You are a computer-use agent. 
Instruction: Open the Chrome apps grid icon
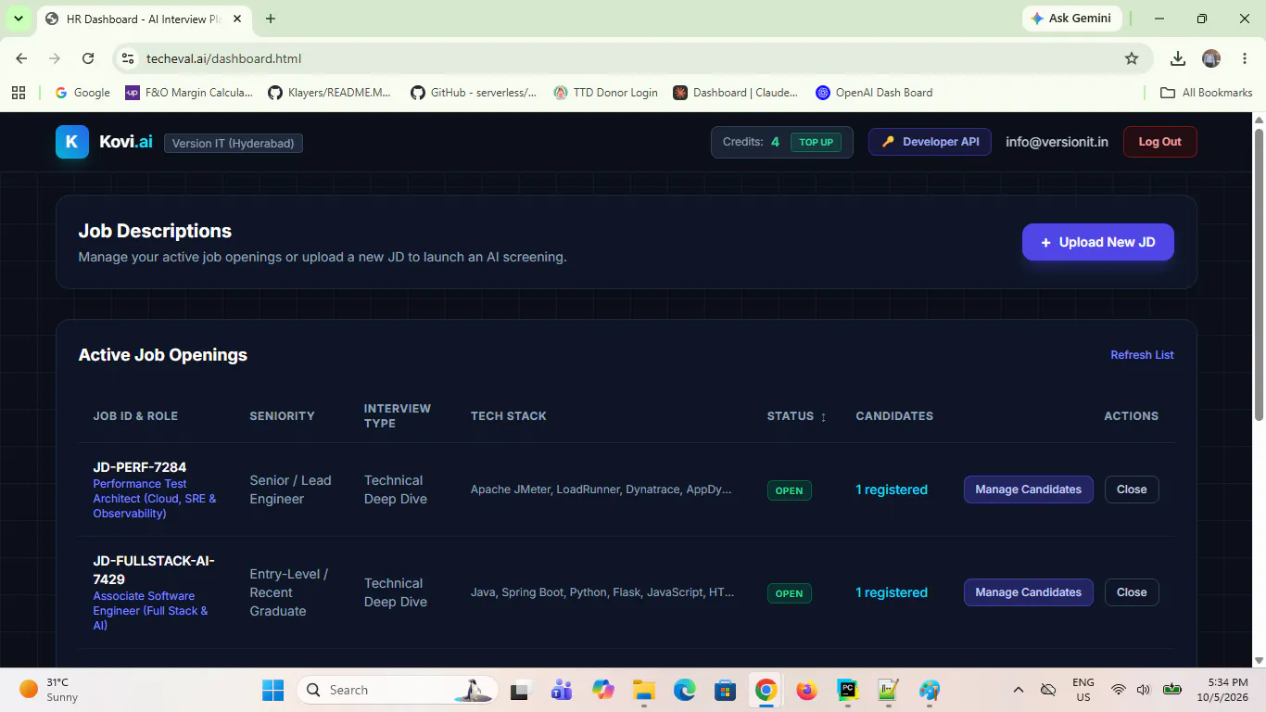pos(18,93)
